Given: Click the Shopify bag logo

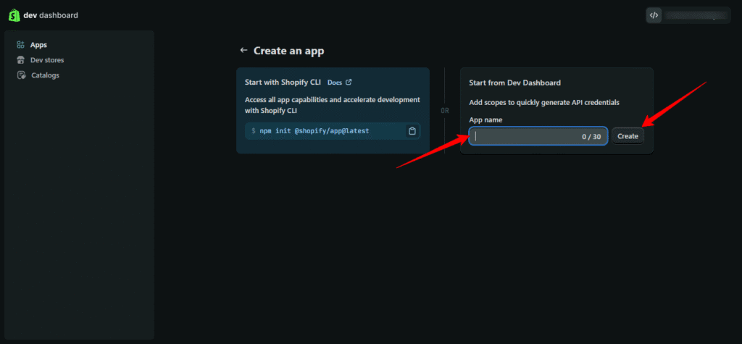Looking at the screenshot, I should 14,15.
